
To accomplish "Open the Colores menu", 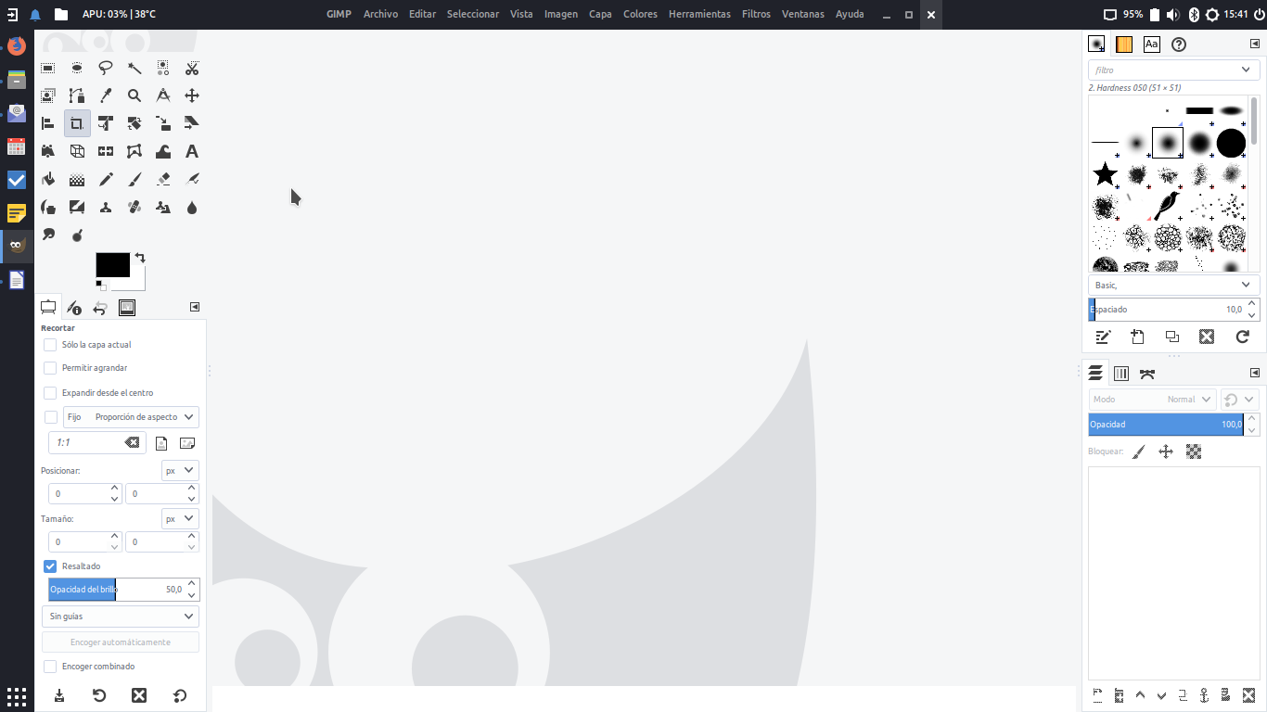I will coord(640,14).
